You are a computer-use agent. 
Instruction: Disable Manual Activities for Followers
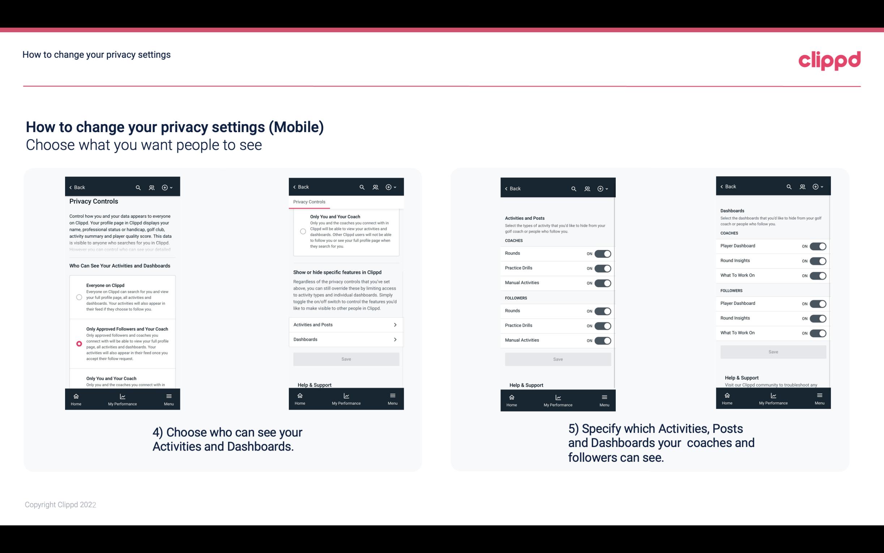pyautogui.click(x=603, y=339)
